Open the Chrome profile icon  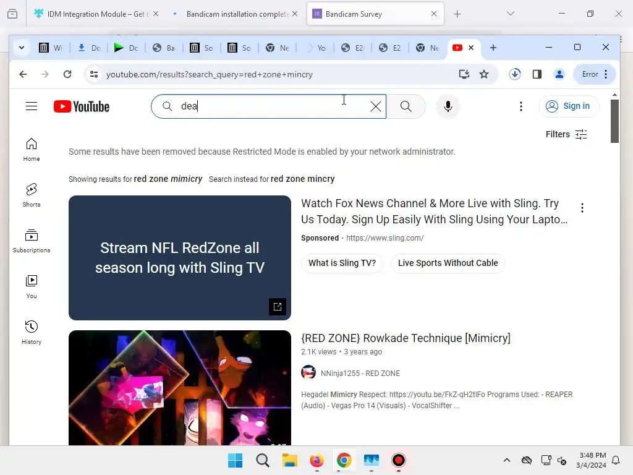coord(559,74)
